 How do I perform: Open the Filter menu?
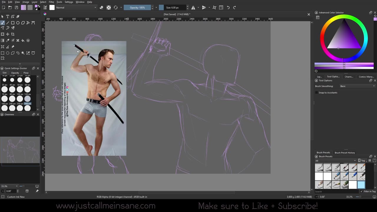click(51, 2)
